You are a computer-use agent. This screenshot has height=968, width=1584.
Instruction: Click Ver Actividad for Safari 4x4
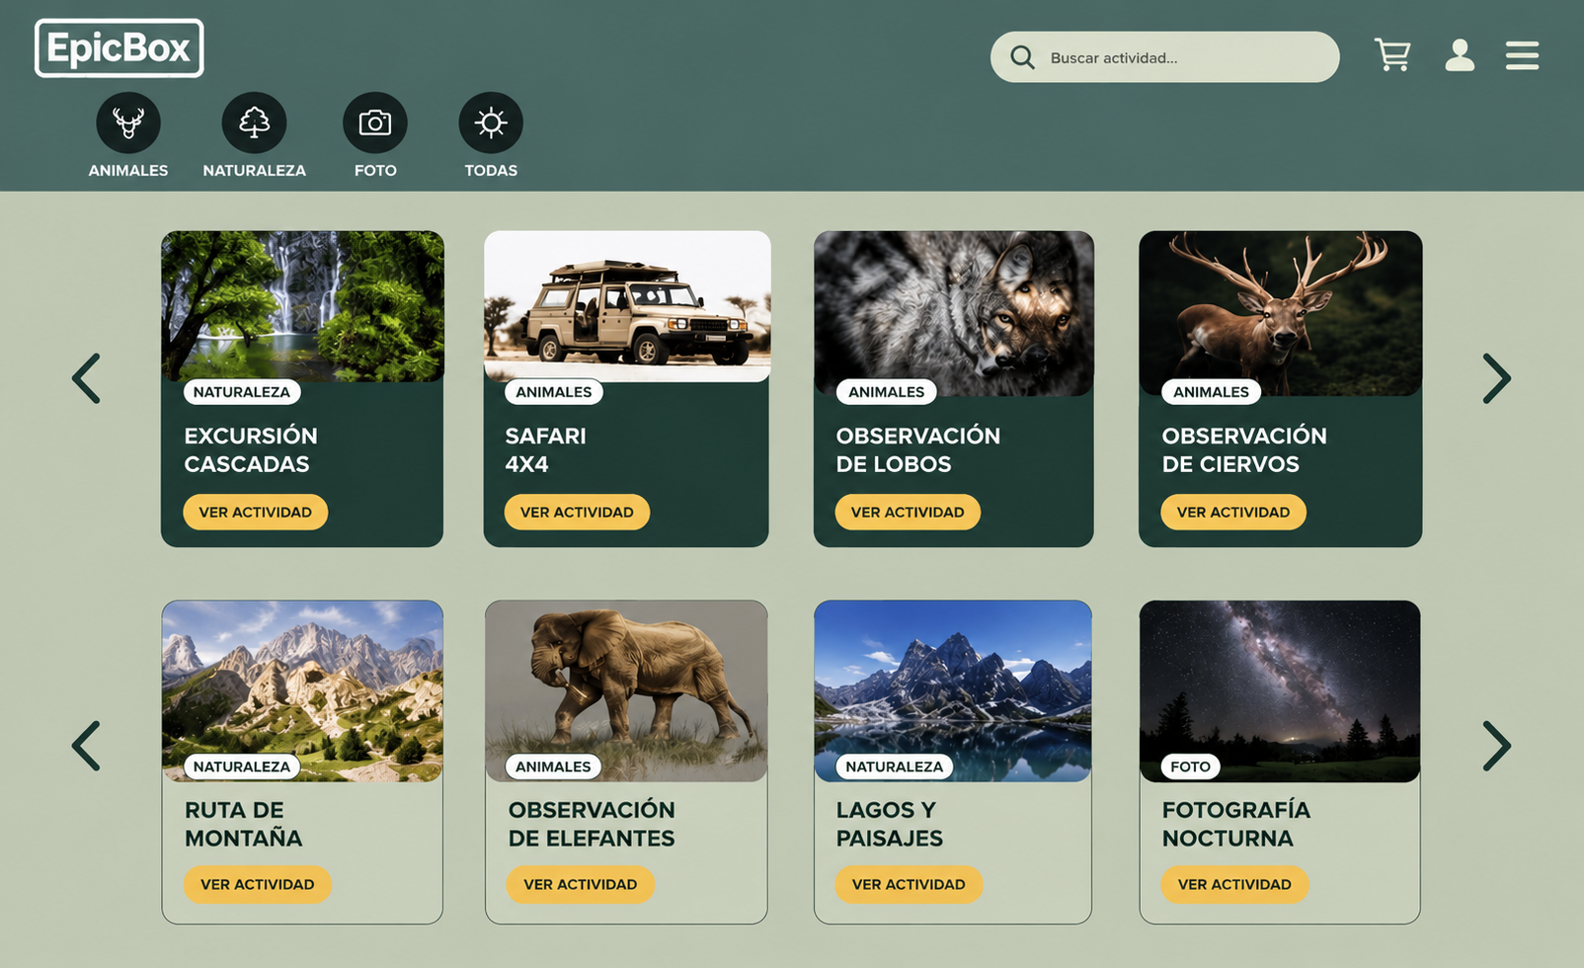(577, 512)
